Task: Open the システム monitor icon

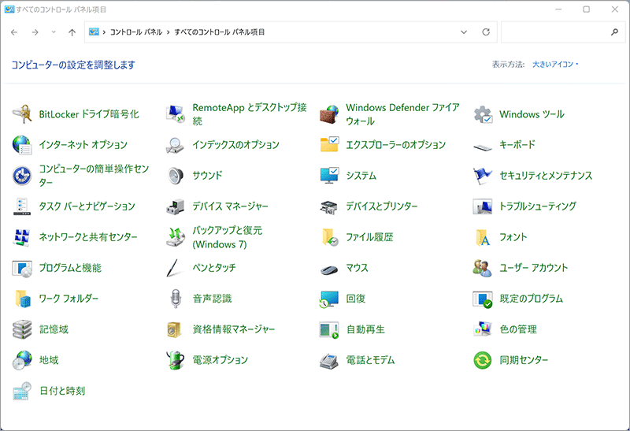Action: (329, 176)
